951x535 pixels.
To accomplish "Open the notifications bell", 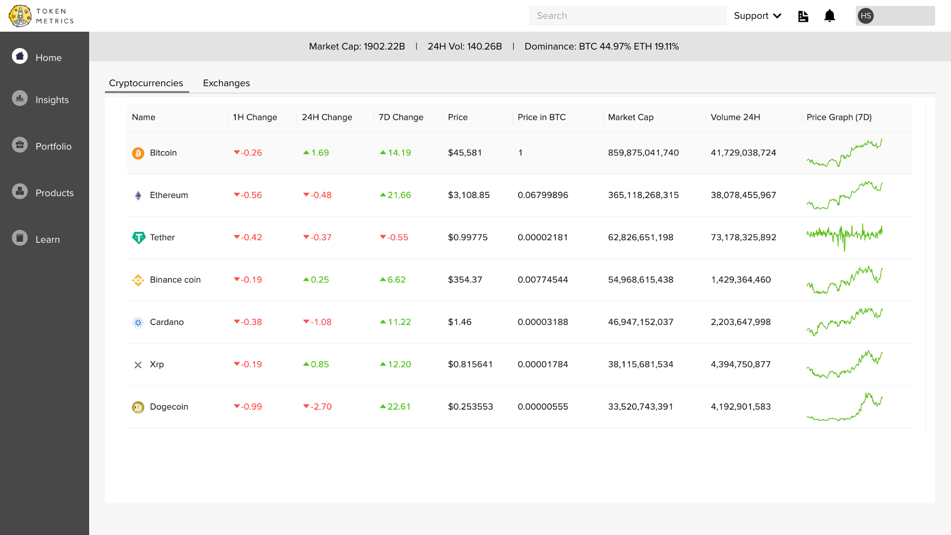I will (830, 16).
